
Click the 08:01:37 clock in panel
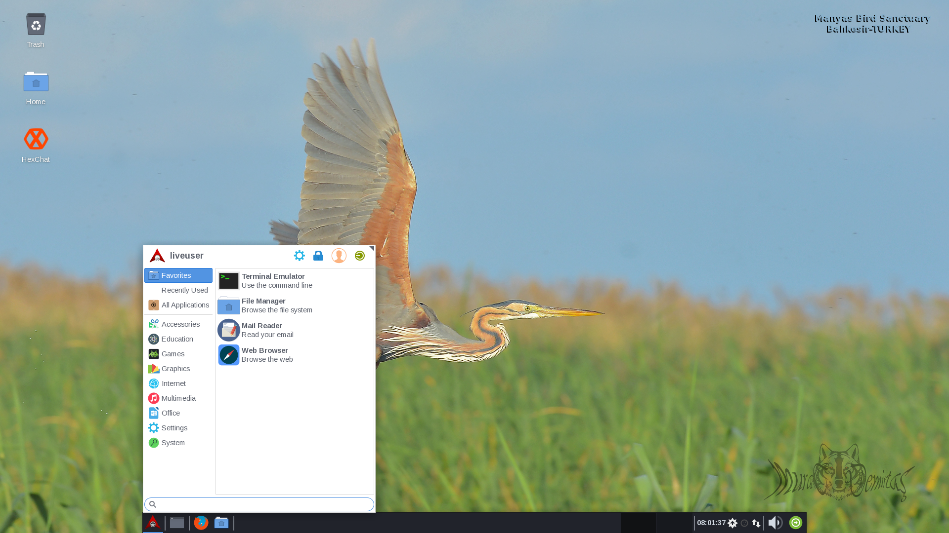point(711,523)
